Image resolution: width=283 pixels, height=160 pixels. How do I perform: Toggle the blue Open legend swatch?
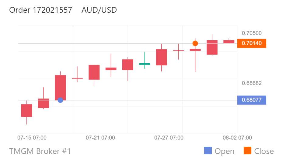coord(208,151)
